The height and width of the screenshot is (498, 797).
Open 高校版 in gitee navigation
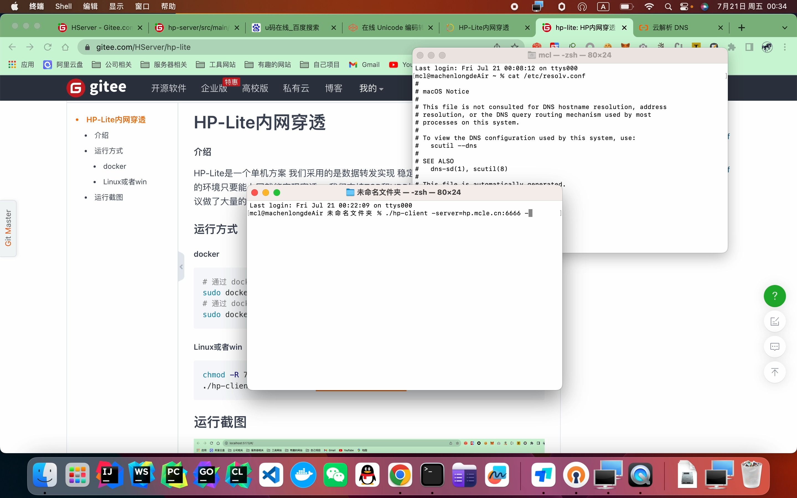click(255, 88)
